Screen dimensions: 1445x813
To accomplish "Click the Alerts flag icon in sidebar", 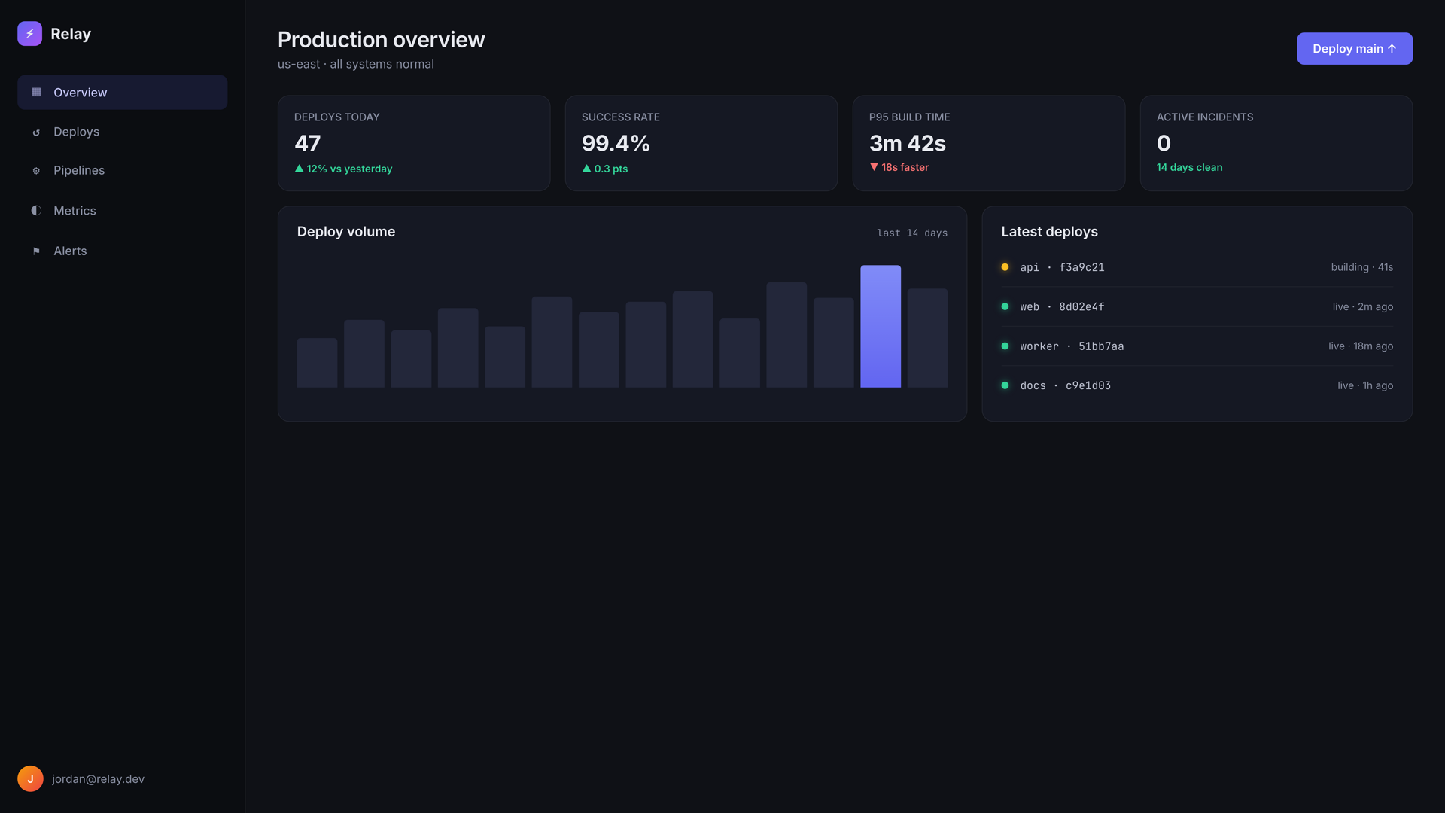I will pyautogui.click(x=36, y=251).
